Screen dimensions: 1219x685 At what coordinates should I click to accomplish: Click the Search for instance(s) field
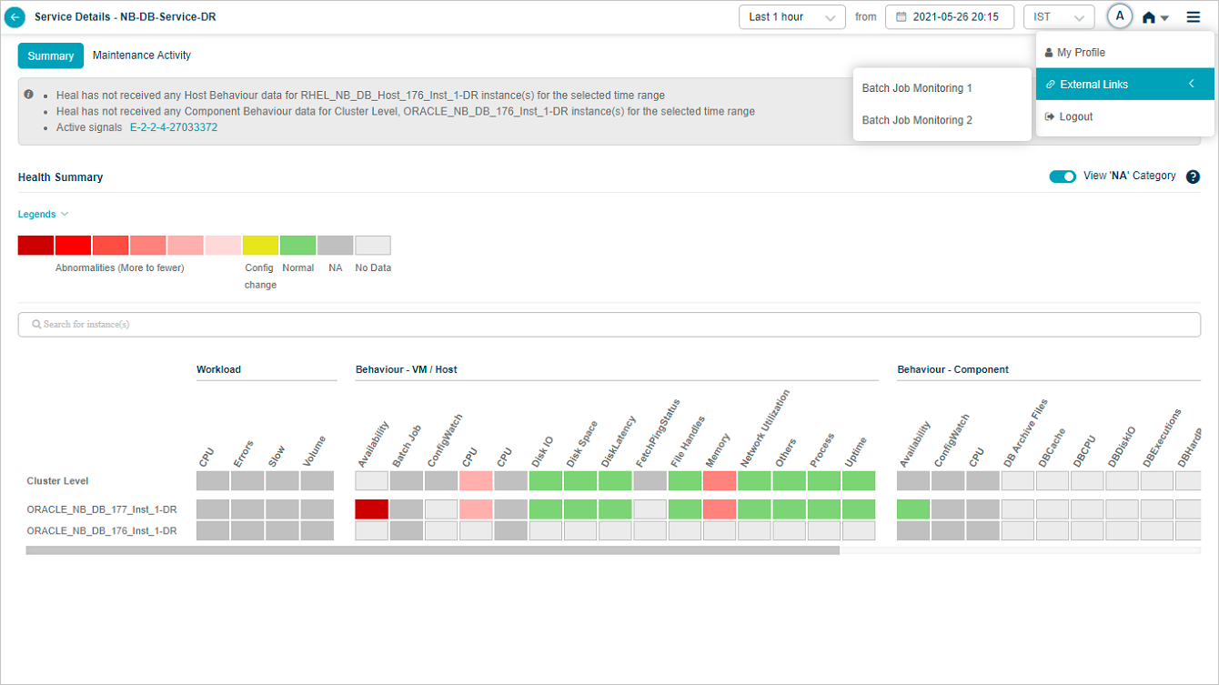click(x=609, y=325)
